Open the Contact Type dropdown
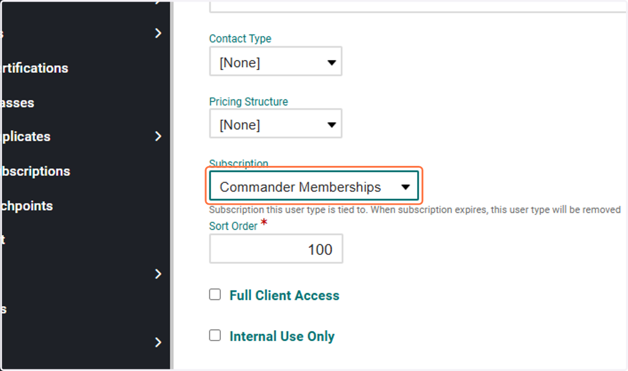This screenshot has width=628, height=371. [275, 62]
